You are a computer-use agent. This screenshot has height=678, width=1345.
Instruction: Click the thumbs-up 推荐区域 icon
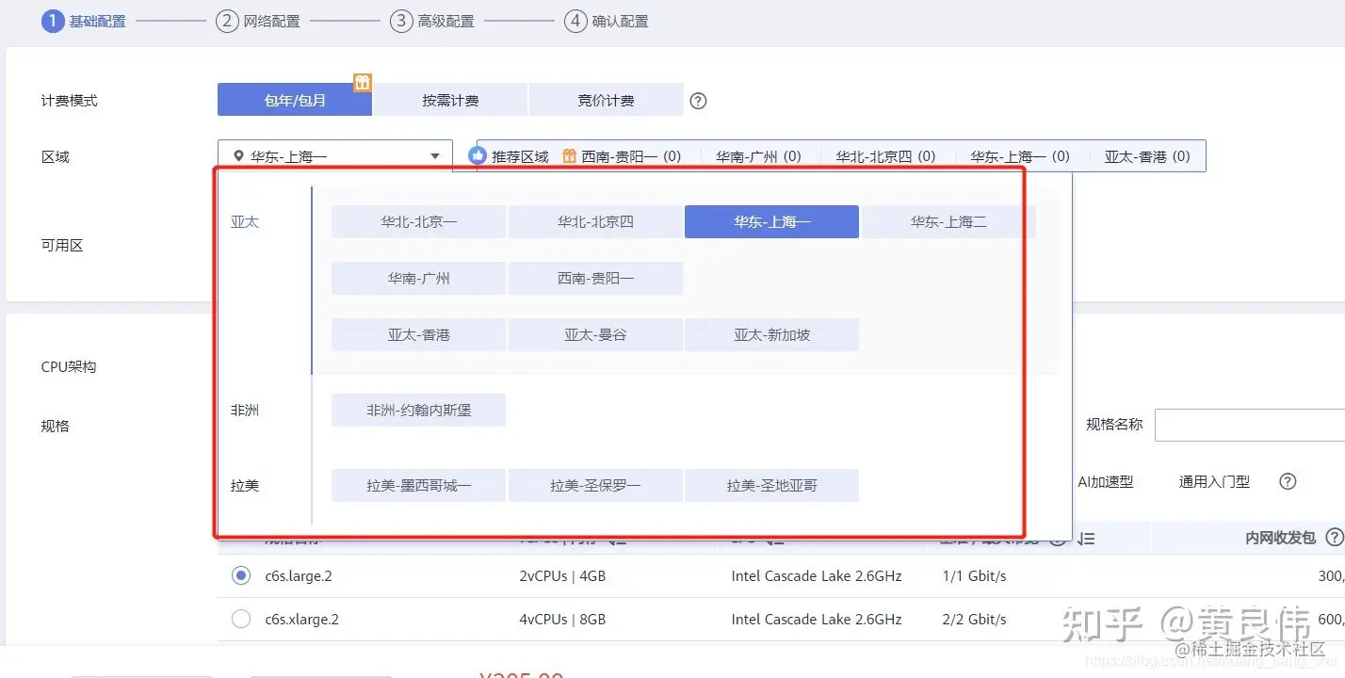click(x=478, y=155)
